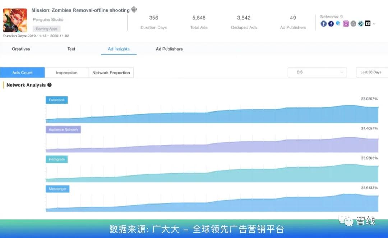Click the ironSource network icon
388x238 pixels.
click(x=368, y=24)
